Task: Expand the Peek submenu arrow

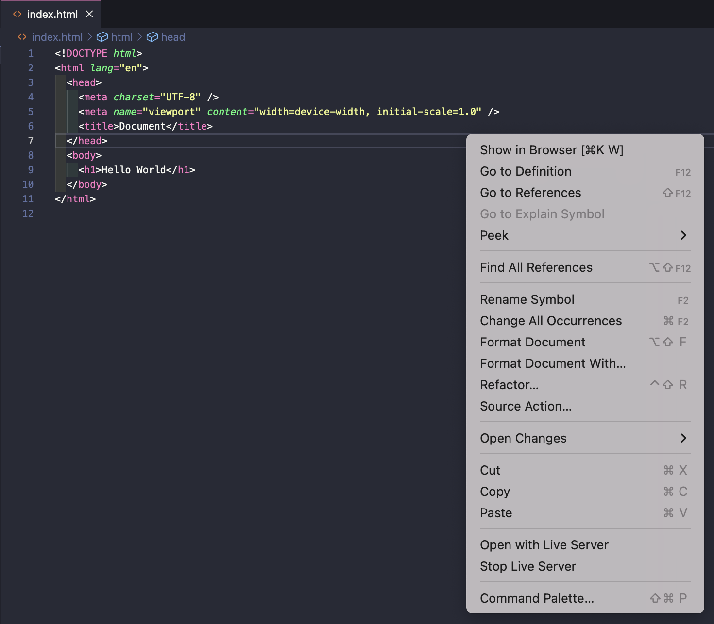Action: [x=683, y=235]
